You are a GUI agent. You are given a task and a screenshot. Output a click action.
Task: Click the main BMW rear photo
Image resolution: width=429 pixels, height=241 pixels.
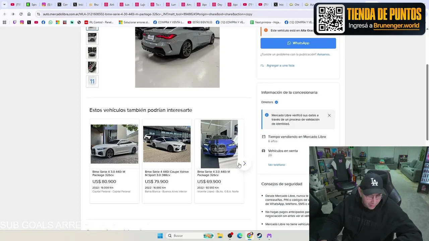(177, 57)
